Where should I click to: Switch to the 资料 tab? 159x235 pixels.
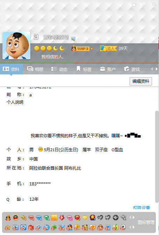point(11,69)
